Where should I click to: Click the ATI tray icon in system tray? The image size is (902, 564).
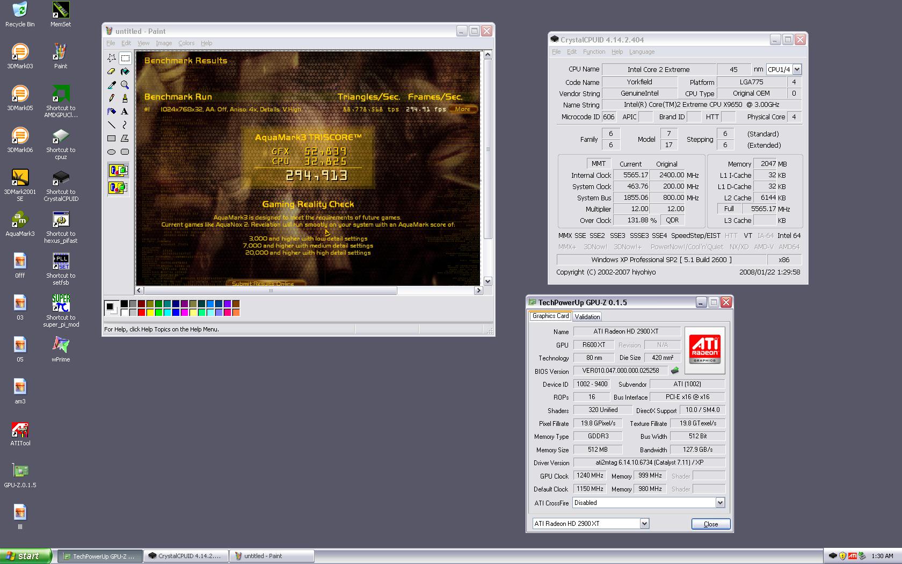pos(852,556)
